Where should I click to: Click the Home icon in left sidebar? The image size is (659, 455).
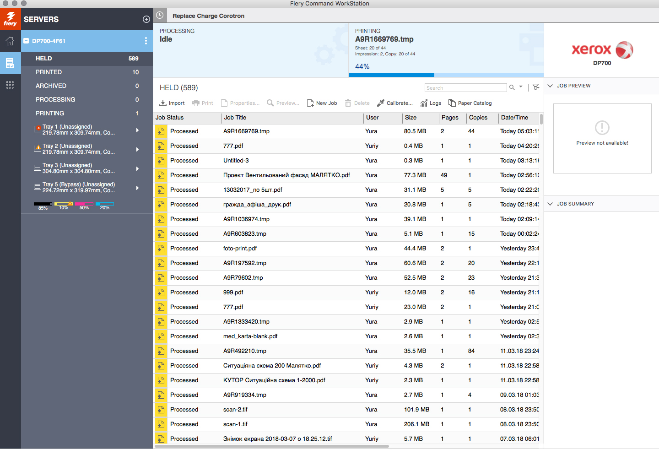pos(10,42)
